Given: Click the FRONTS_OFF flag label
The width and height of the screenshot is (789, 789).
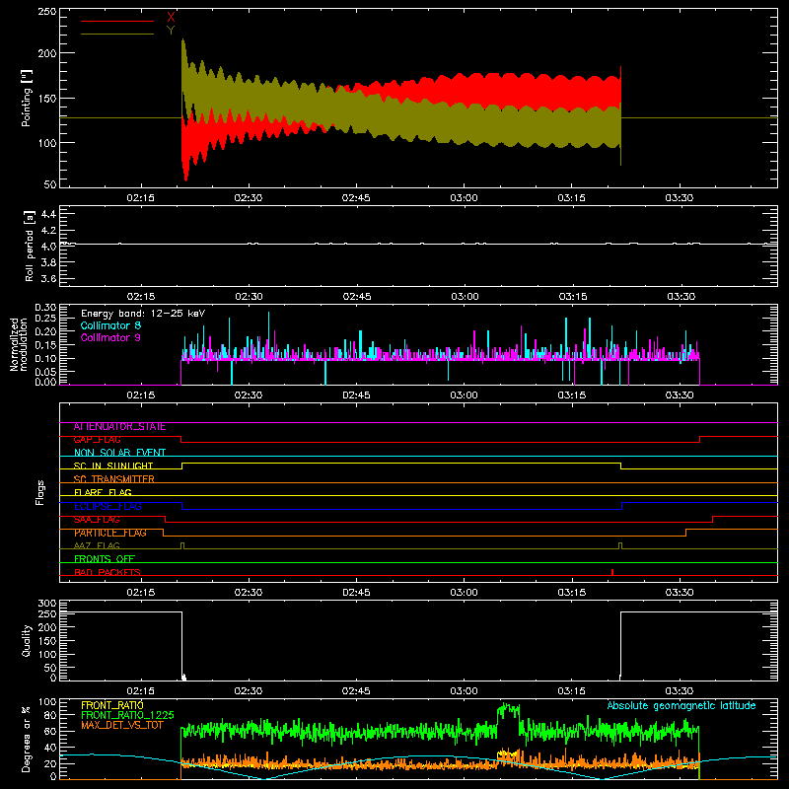Looking at the screenshot, I should 105,559.
